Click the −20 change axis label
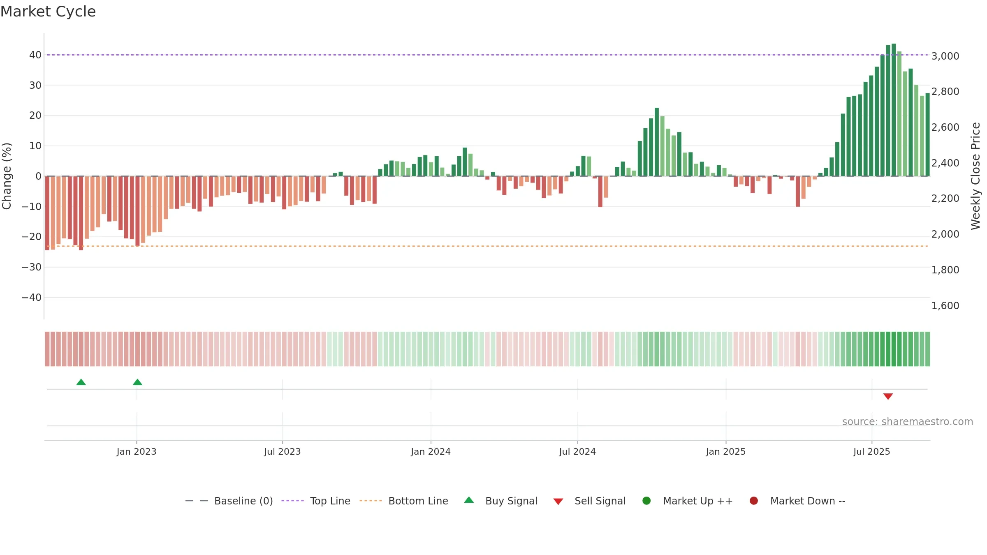 [32, 237]
